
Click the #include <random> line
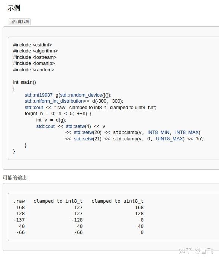33,70
